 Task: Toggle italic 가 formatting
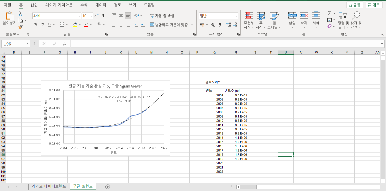(42, 25)
